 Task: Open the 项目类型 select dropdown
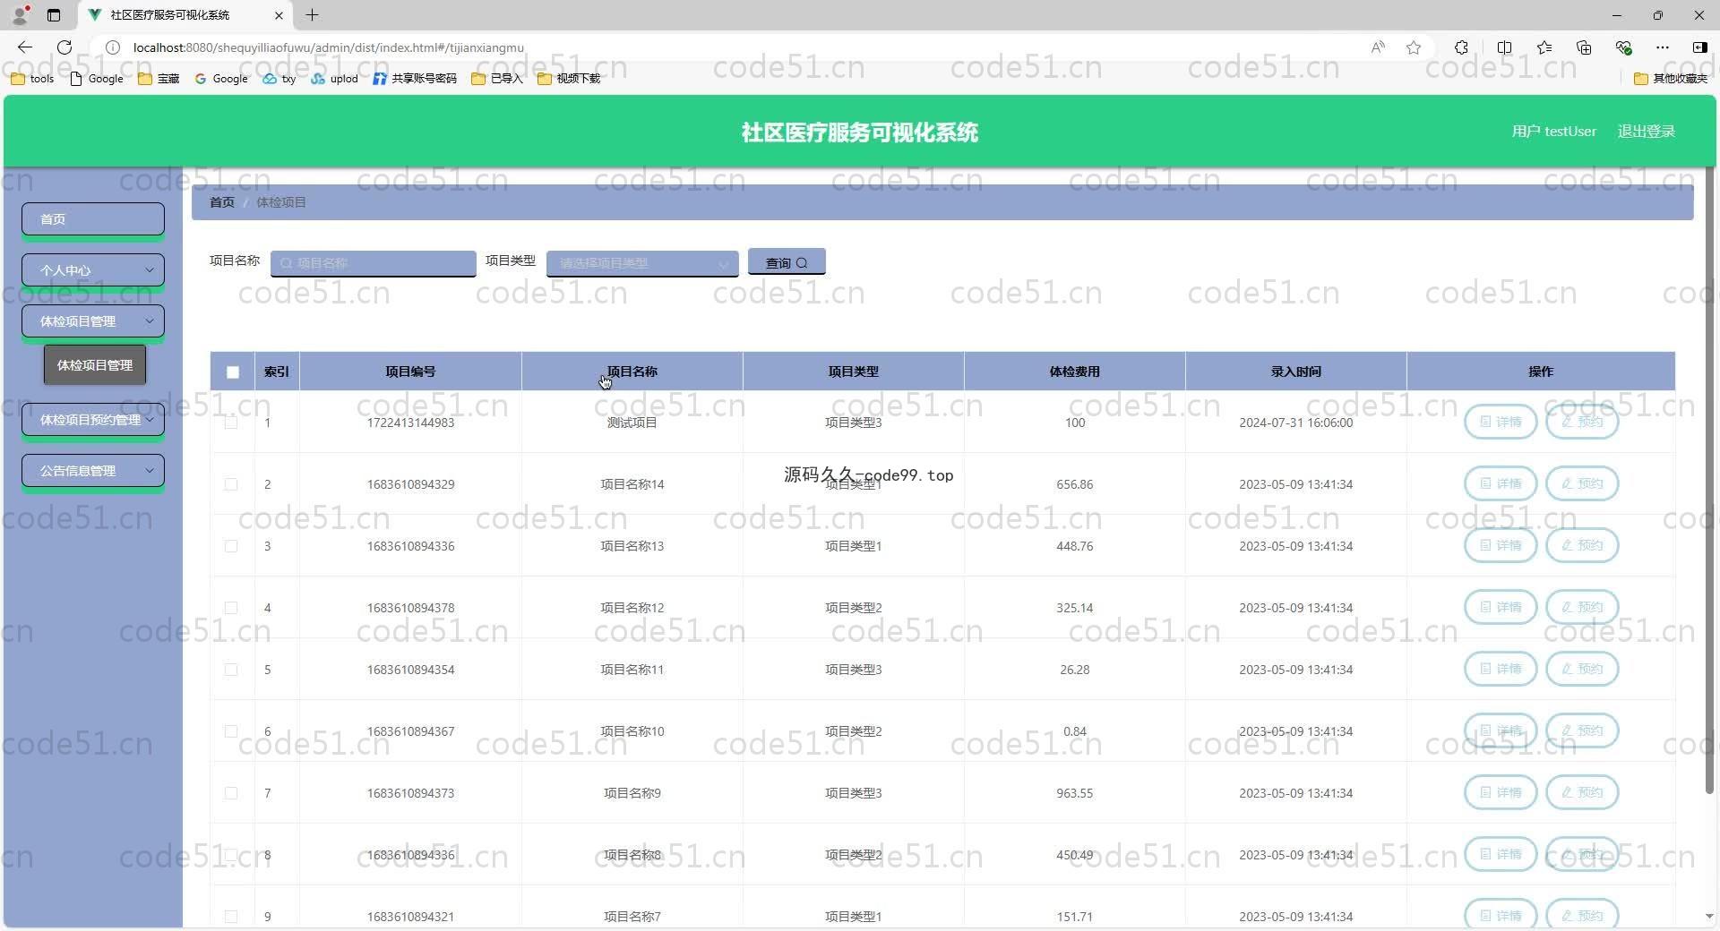click(642, 263)
